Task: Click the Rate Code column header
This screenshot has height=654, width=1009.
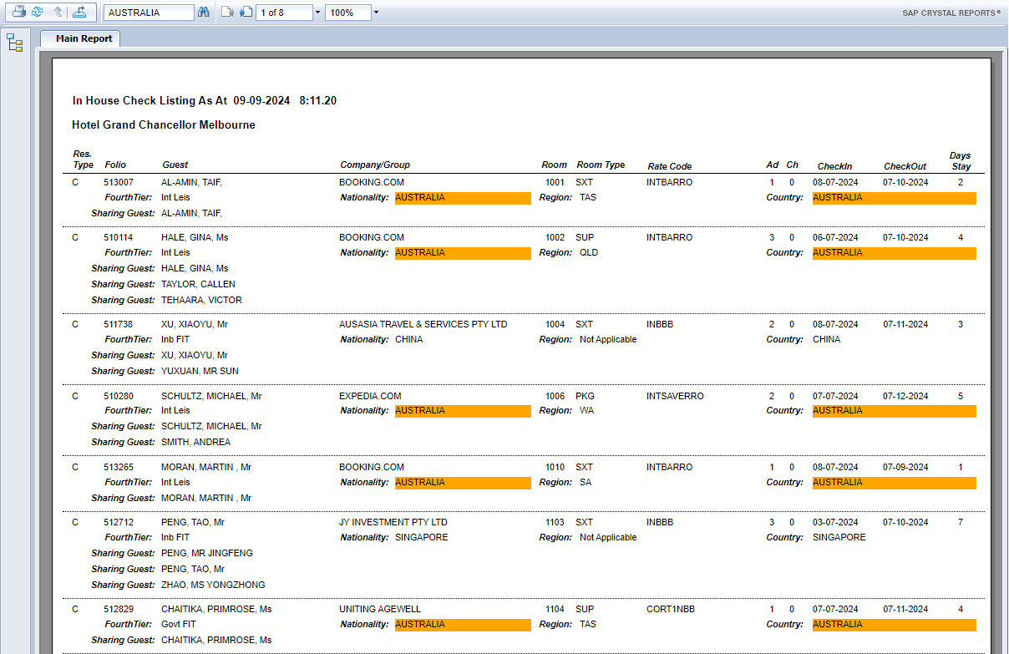Action: pyautogui.click(x=670, y=166)
